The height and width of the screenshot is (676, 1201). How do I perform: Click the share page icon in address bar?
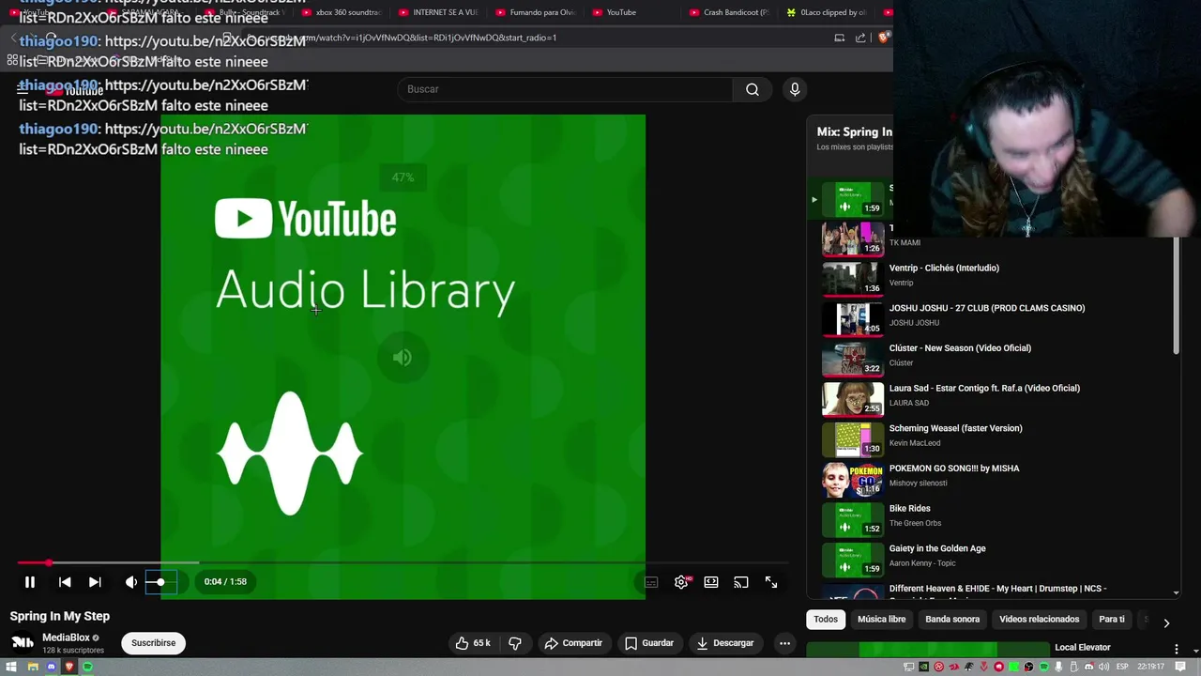pos(860,38)
